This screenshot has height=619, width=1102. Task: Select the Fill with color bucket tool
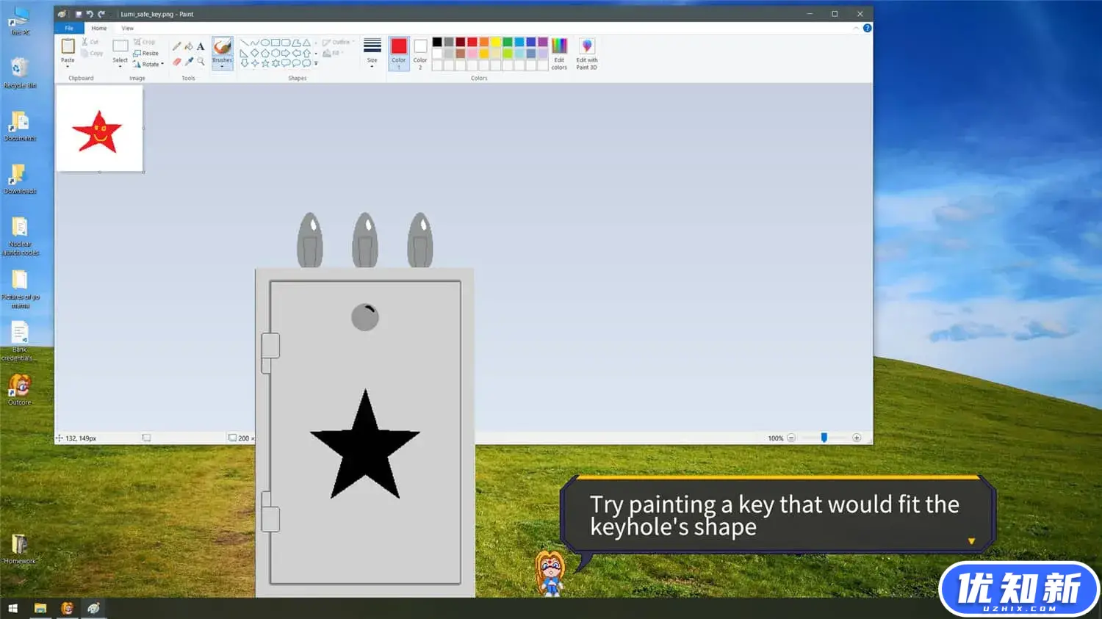tap(189, 46)
